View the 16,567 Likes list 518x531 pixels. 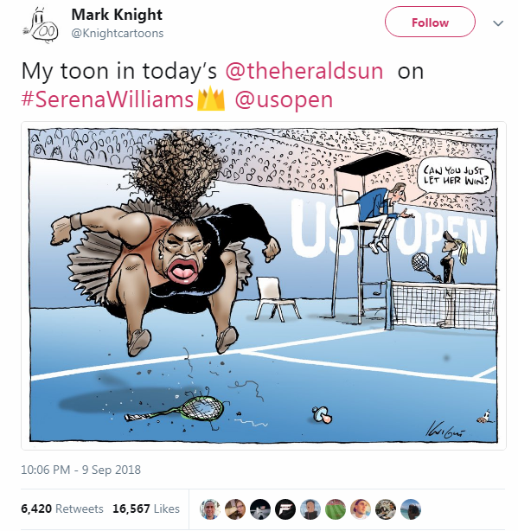point(146,509)
